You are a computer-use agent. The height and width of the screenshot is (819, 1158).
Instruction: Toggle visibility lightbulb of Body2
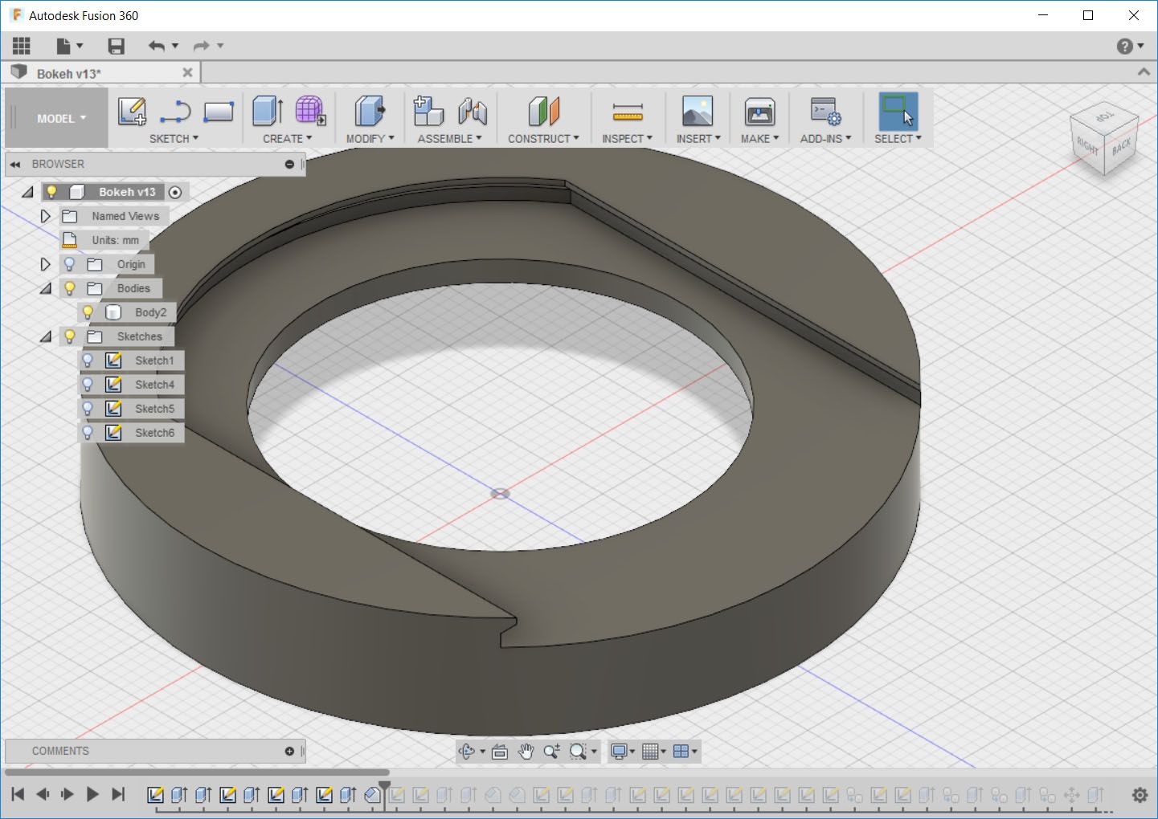[x=88, y=312]
